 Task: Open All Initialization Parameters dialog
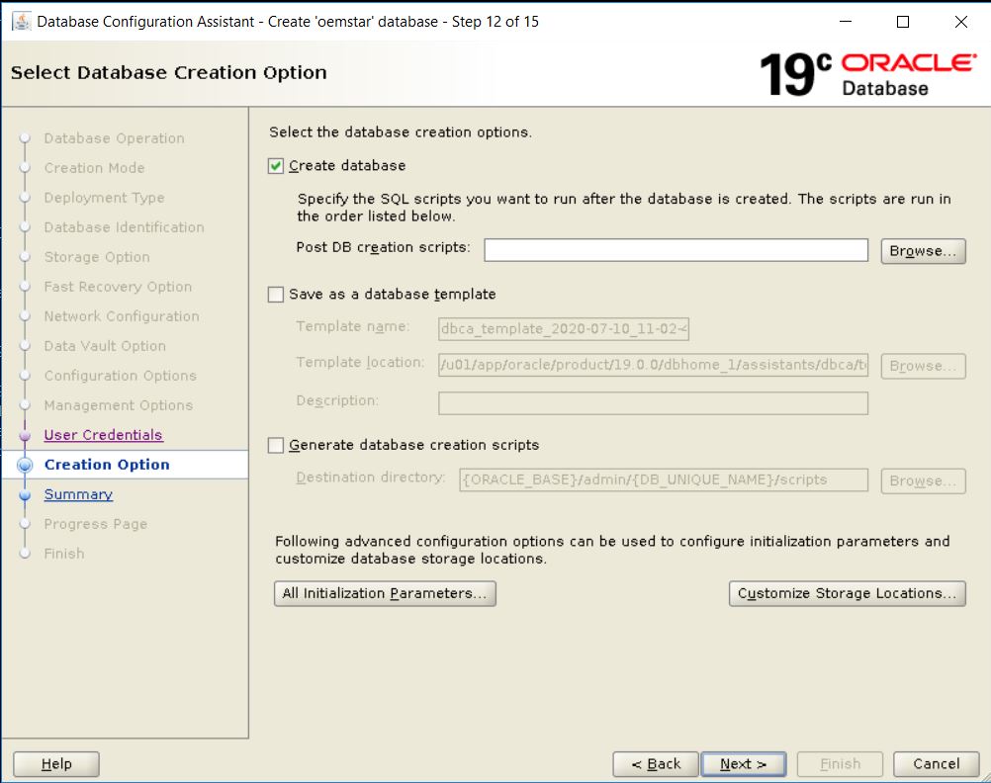point(385,593)
